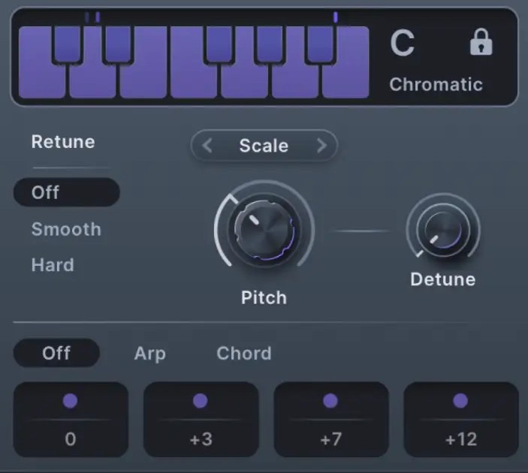Toggle the C# black key on keyboard
The height and width of the screenshot is (473, 528).
click(x=68, y=44)
